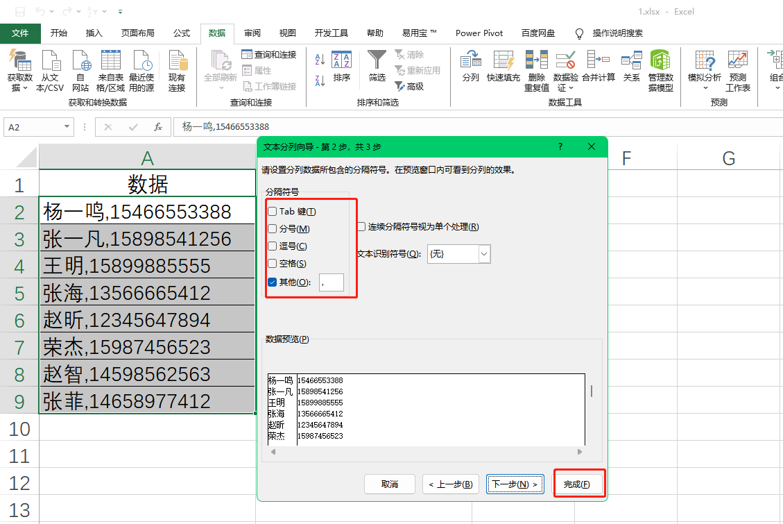The image size is (783, 524).
Task: Switch to the Formulas (公式) tab
Action: [x=182, y=33]
